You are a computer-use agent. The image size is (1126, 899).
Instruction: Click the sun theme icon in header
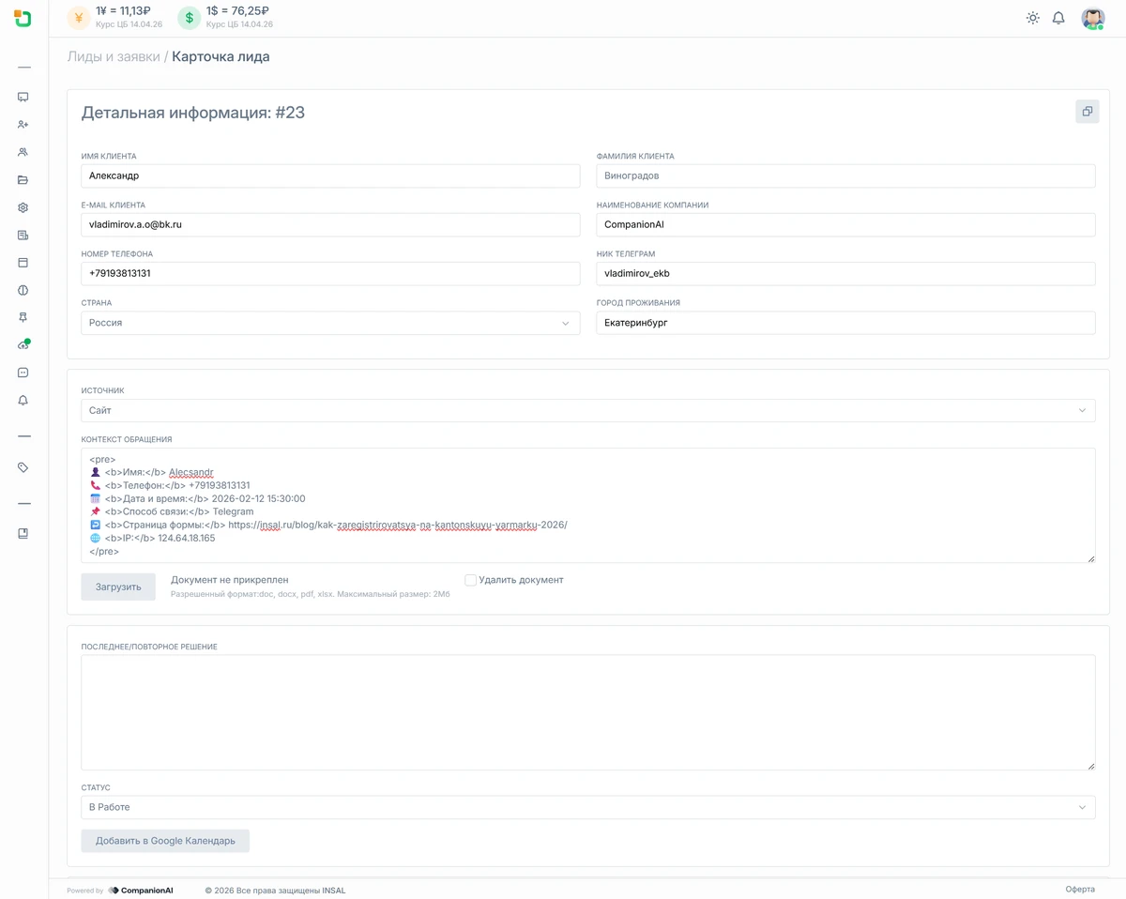coord(1032,18)
